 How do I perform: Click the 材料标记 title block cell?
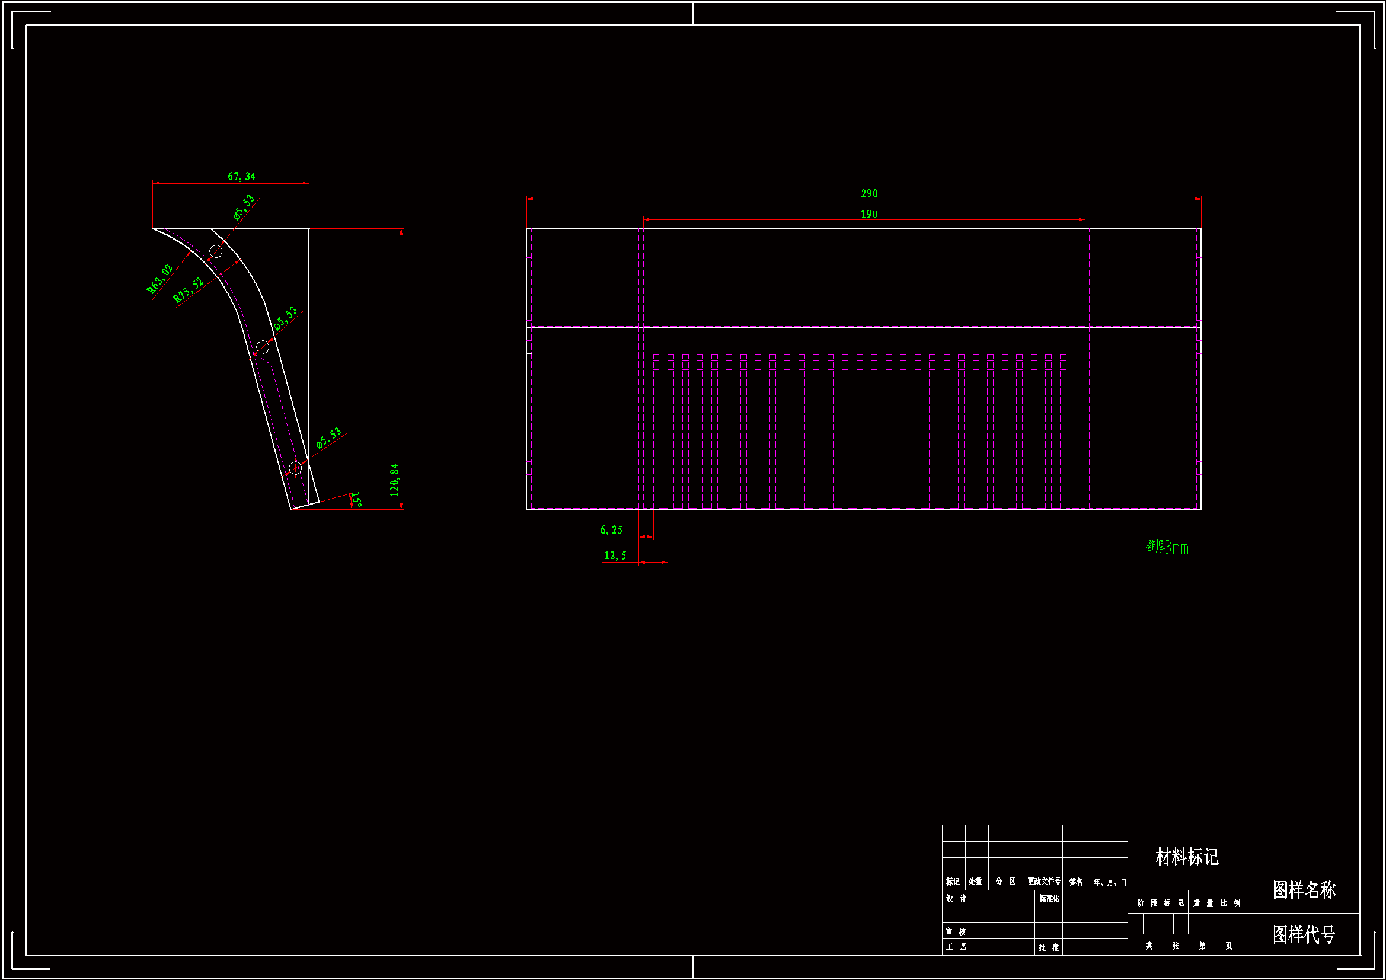pos(1186,857)
